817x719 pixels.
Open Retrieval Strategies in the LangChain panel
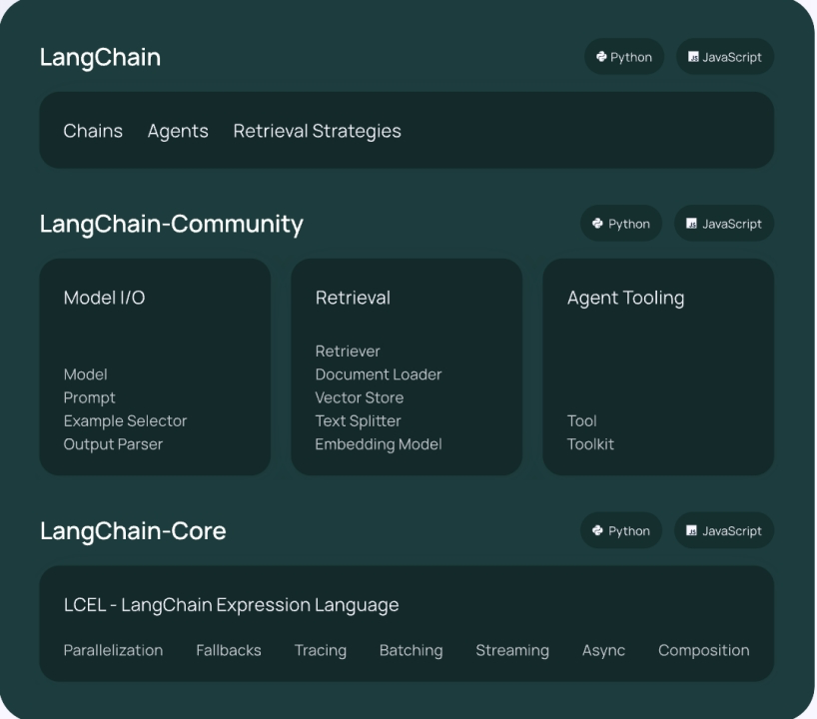pyautogui.click(x=317, y=131)
